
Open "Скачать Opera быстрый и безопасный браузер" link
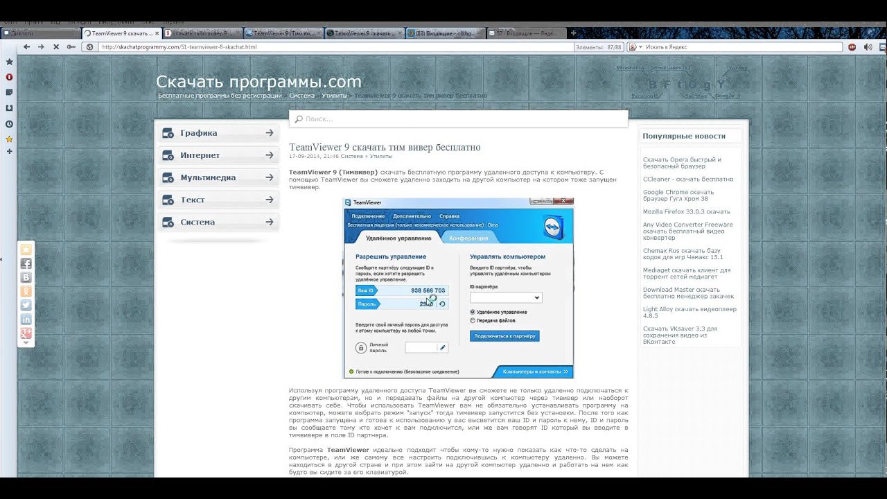coord(682,163)
